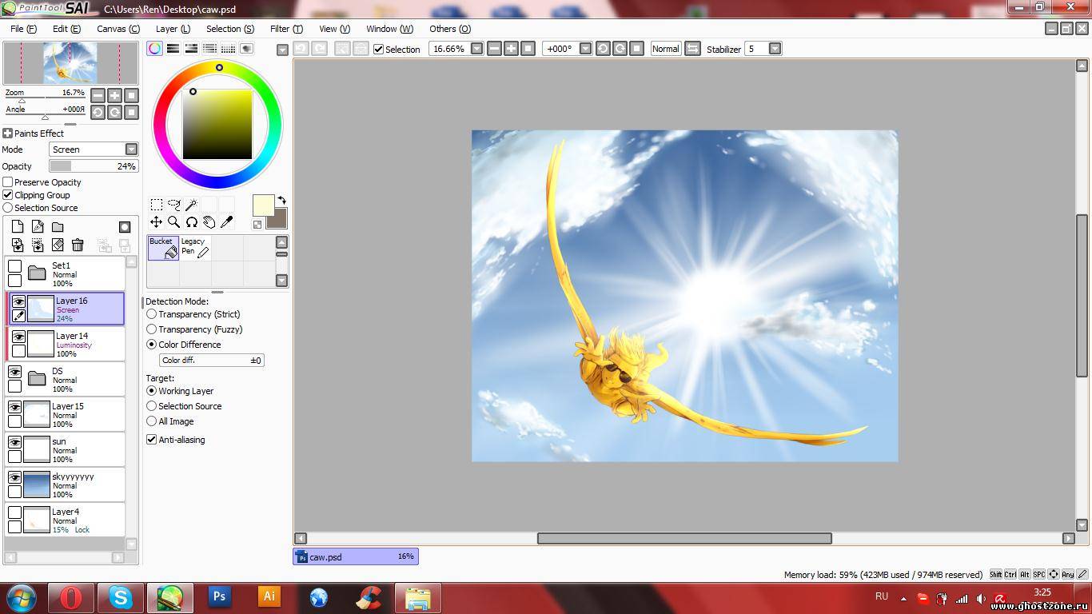Image resolution: width=1092 pixels, height=614 pixels.
Task: Open the Filter menu
Action: click(x=286, y=29)
